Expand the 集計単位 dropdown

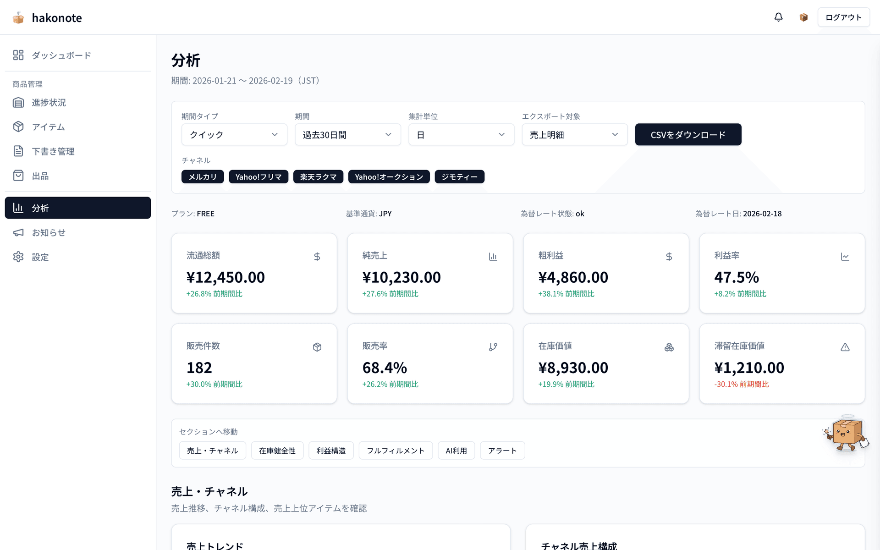click(x=461, y=134)
